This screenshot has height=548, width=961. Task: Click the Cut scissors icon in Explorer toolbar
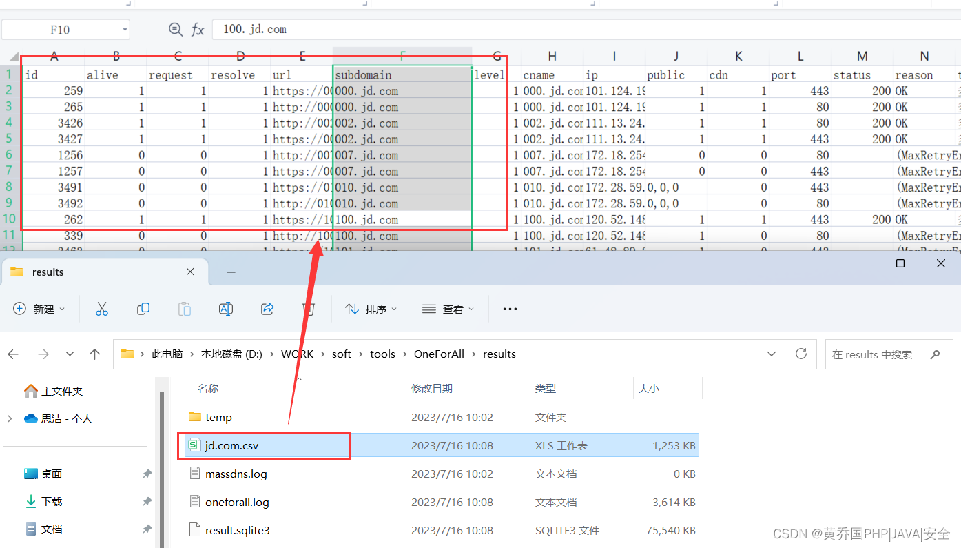point(102,309)
